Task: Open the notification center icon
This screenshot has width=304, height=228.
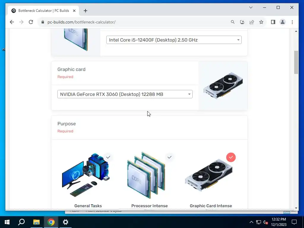Action: click(294, 222)
